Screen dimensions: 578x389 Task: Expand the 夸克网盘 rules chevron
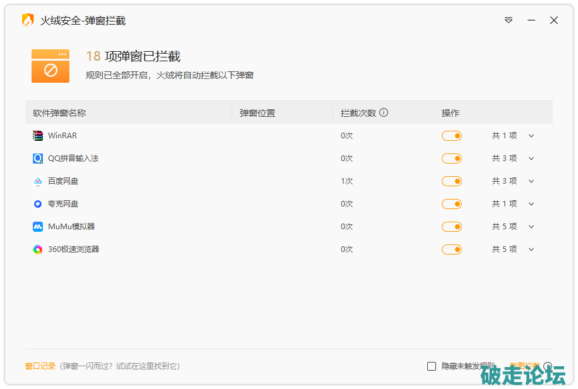(x=531, y=204)
